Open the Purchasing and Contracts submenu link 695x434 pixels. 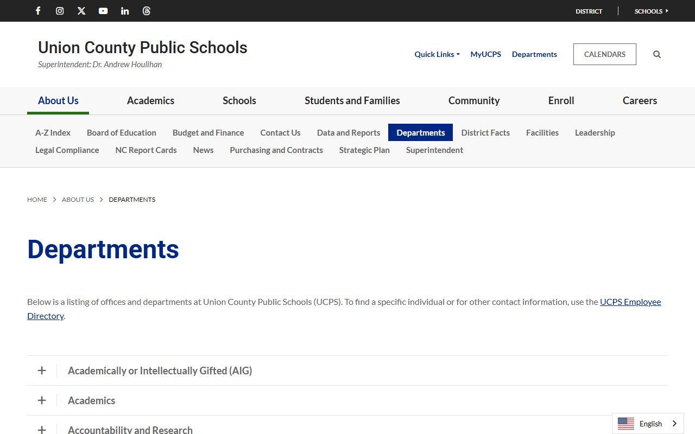click(x=276, y=150)
